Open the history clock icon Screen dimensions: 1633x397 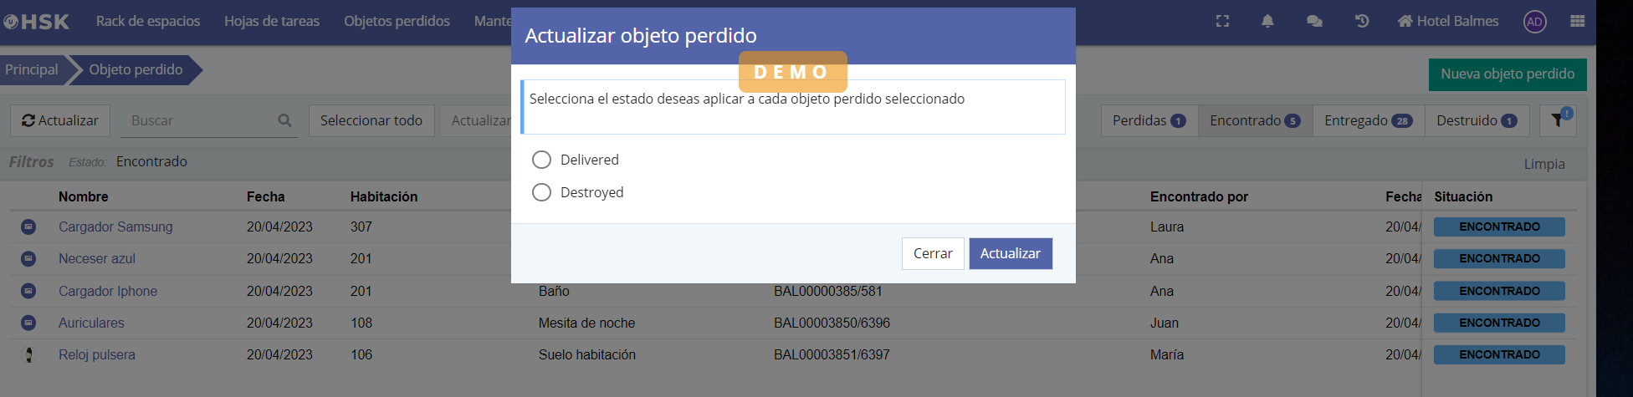[x=1362, y=22]
